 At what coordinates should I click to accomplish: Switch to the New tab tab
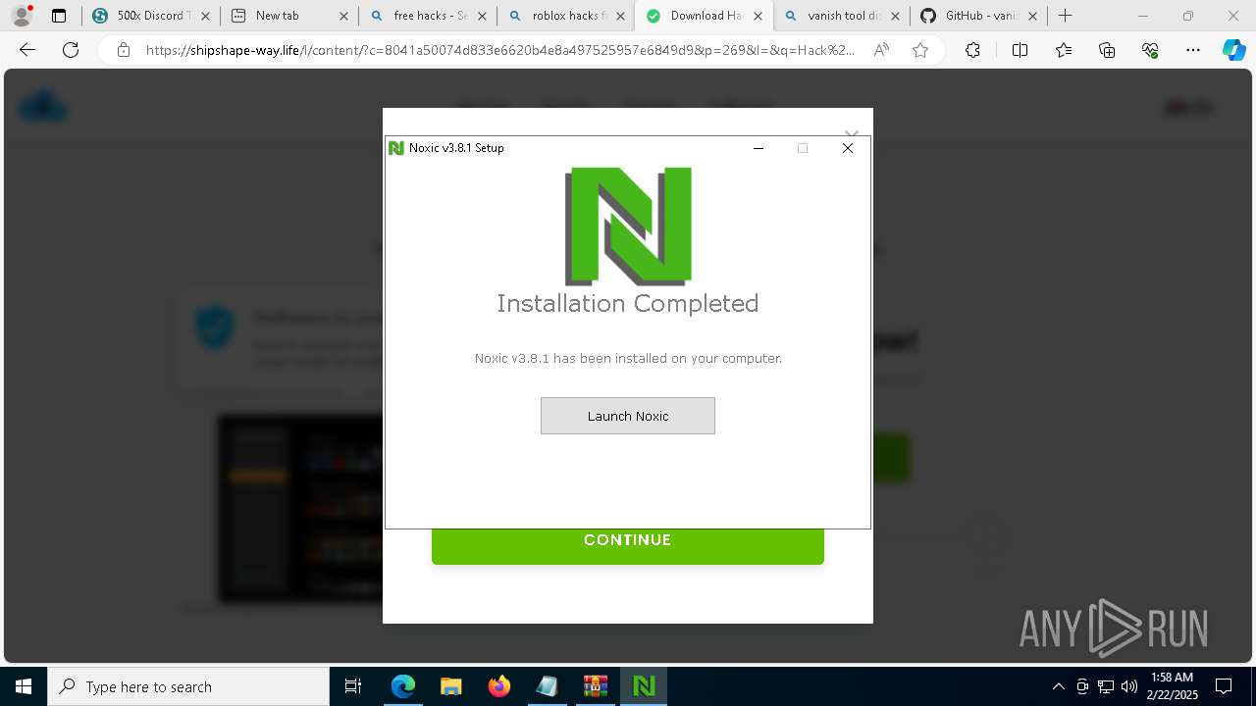277,16
